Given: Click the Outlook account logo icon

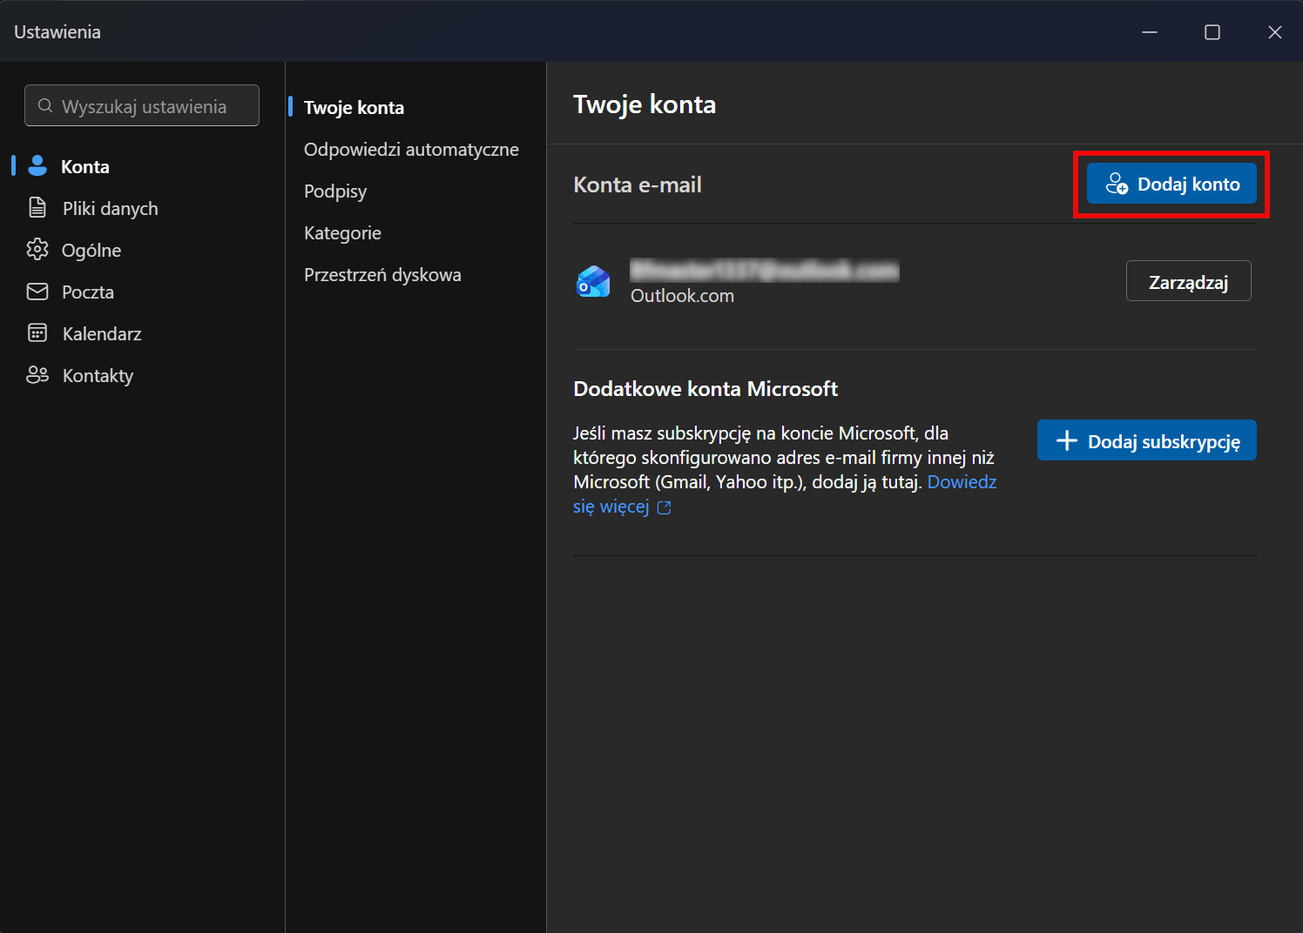Looking at the screenshot, I should pos(594,281).
